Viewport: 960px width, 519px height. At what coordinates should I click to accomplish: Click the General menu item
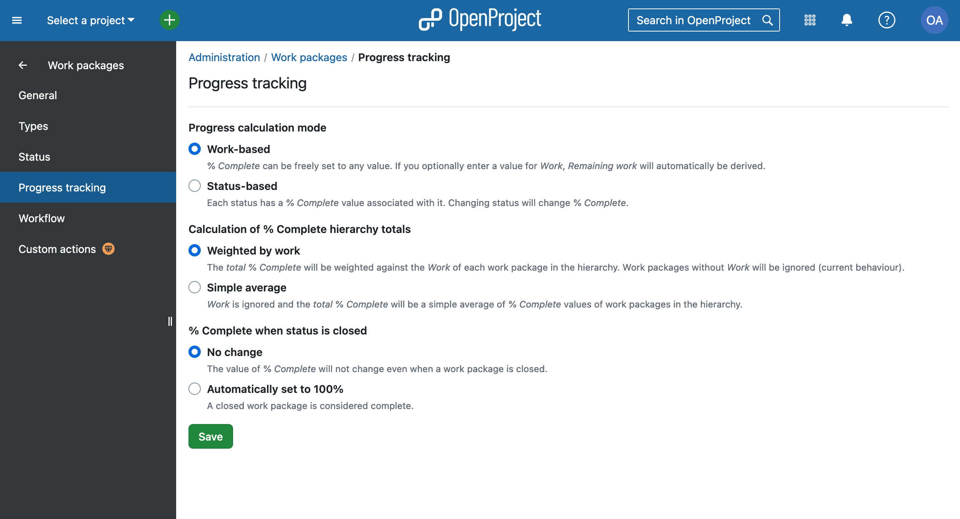pyautogui.click(x=38, y=95)
